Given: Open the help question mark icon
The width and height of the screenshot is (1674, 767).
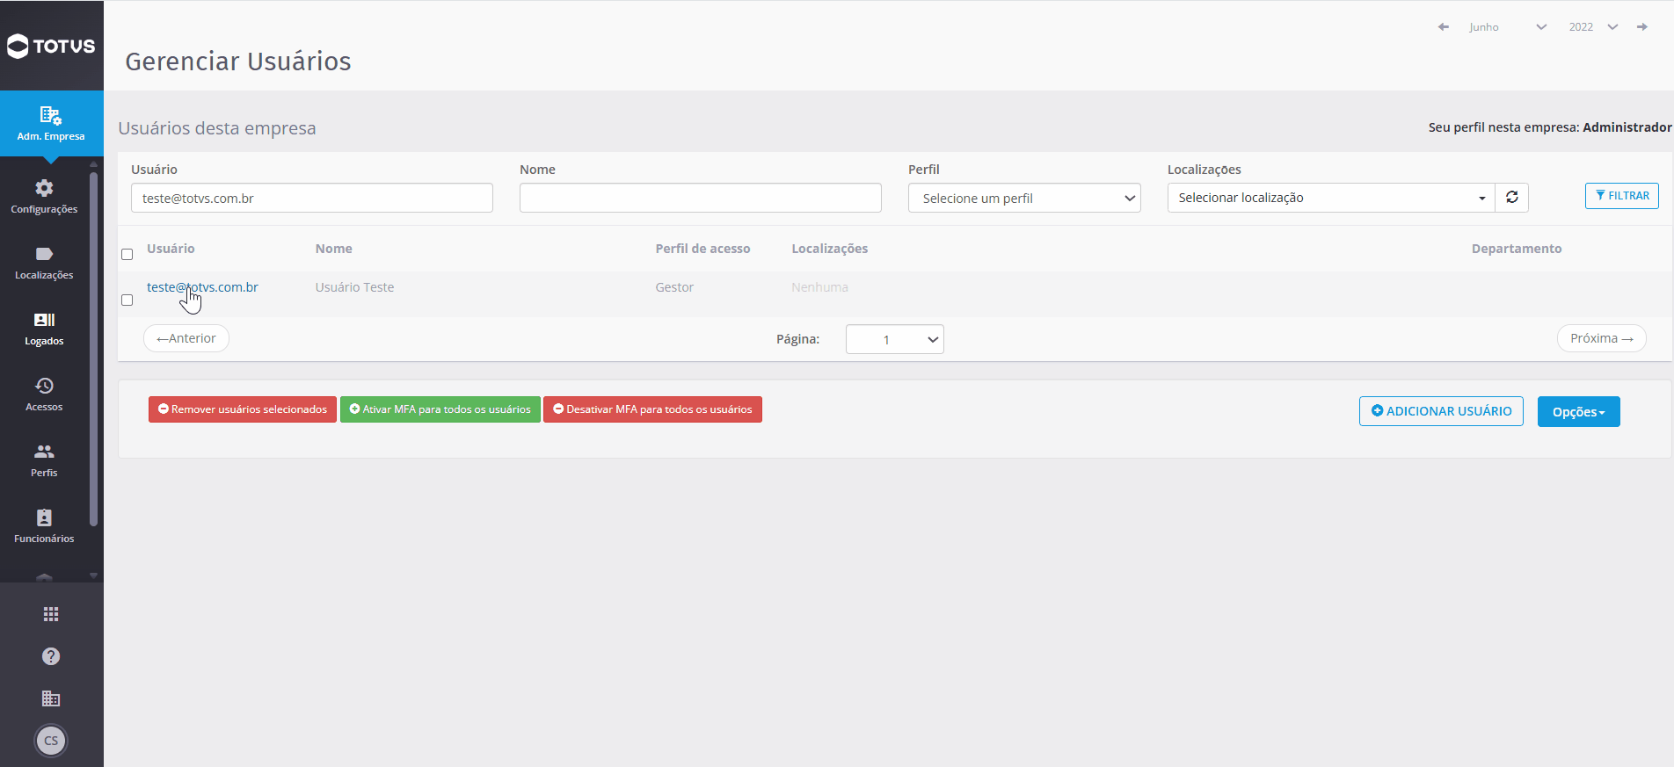Looking at the screenshot, I should (x=51, y=656).
